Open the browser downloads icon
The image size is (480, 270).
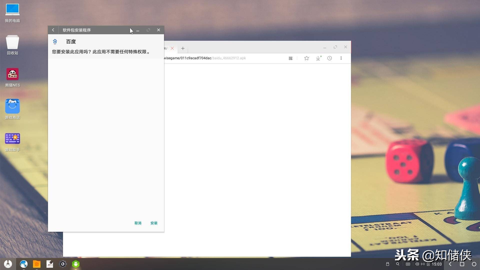tap(318, 58)
